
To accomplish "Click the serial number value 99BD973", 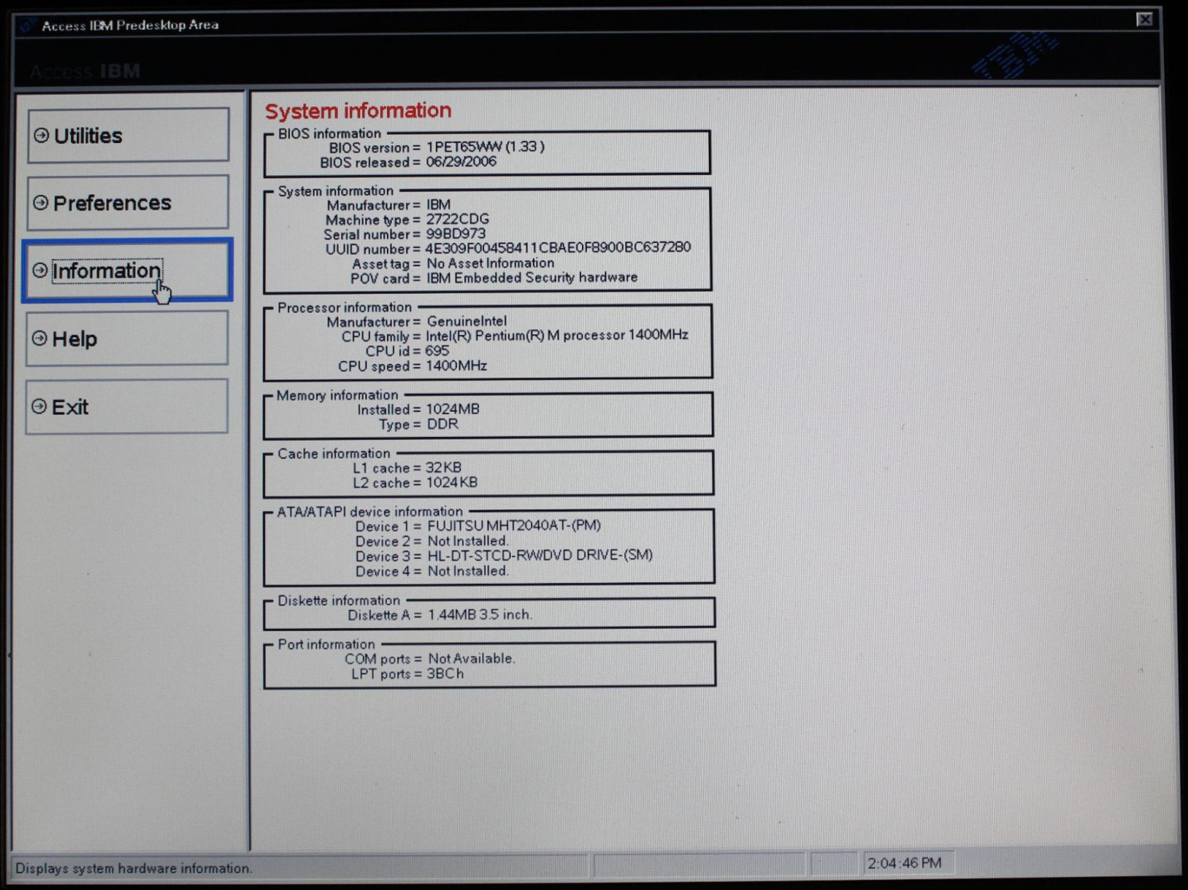I will pos(455,234).
